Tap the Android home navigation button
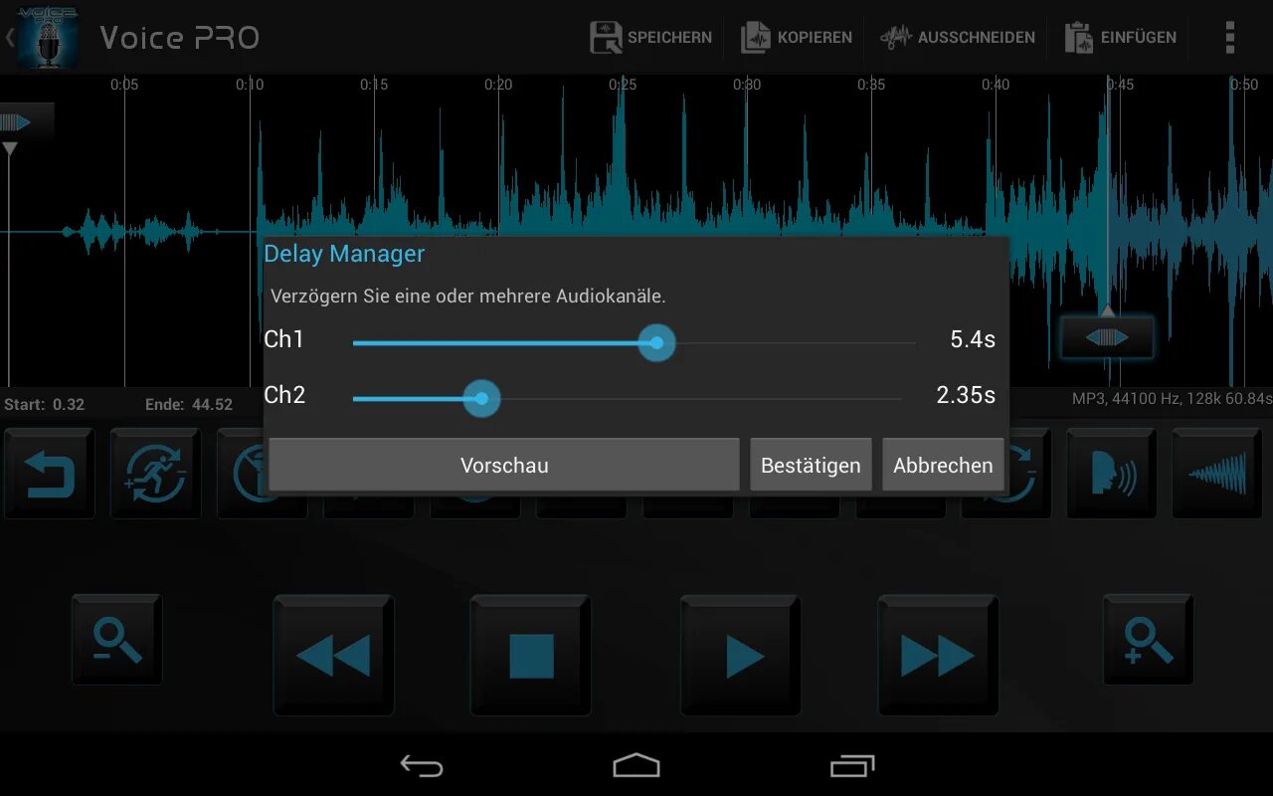Screen dimensions: 1273x796 [636, 765]
